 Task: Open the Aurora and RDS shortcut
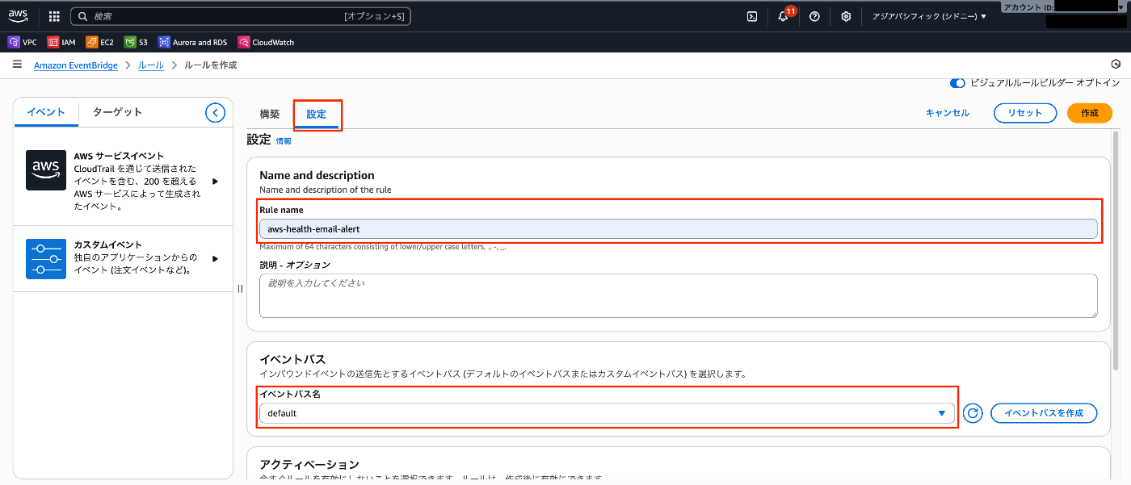(193, 42)
